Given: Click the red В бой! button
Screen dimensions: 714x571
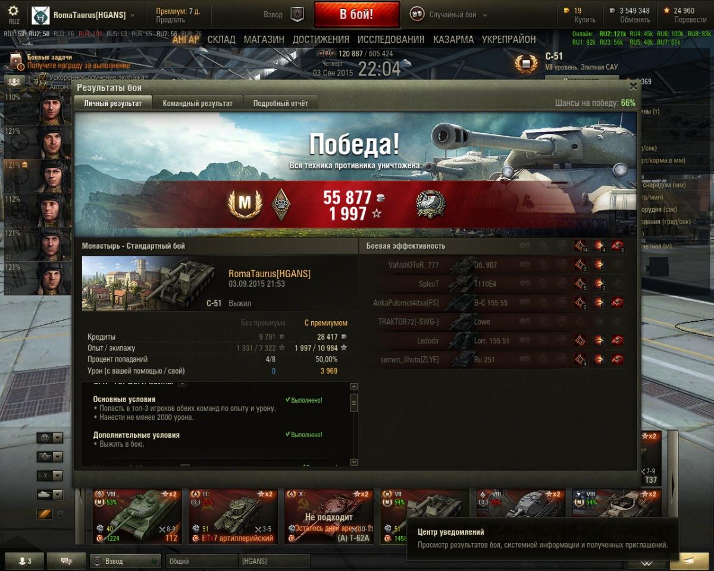Looking at the screenshot, I should [x=356, y=14].
